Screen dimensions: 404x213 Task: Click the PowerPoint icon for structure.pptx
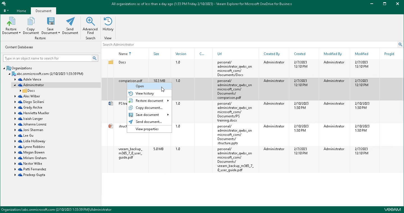111,126
